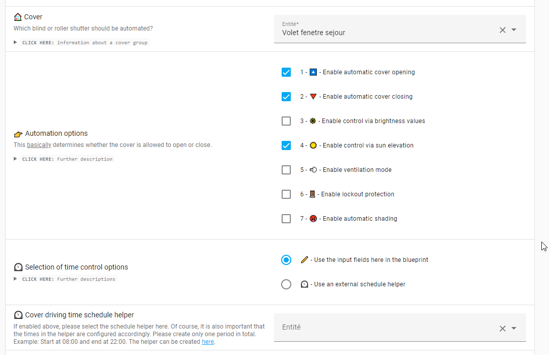Enable the ventilation mode checkbox
The width and height of the screenshot is (549, 355).
(286, 170)
